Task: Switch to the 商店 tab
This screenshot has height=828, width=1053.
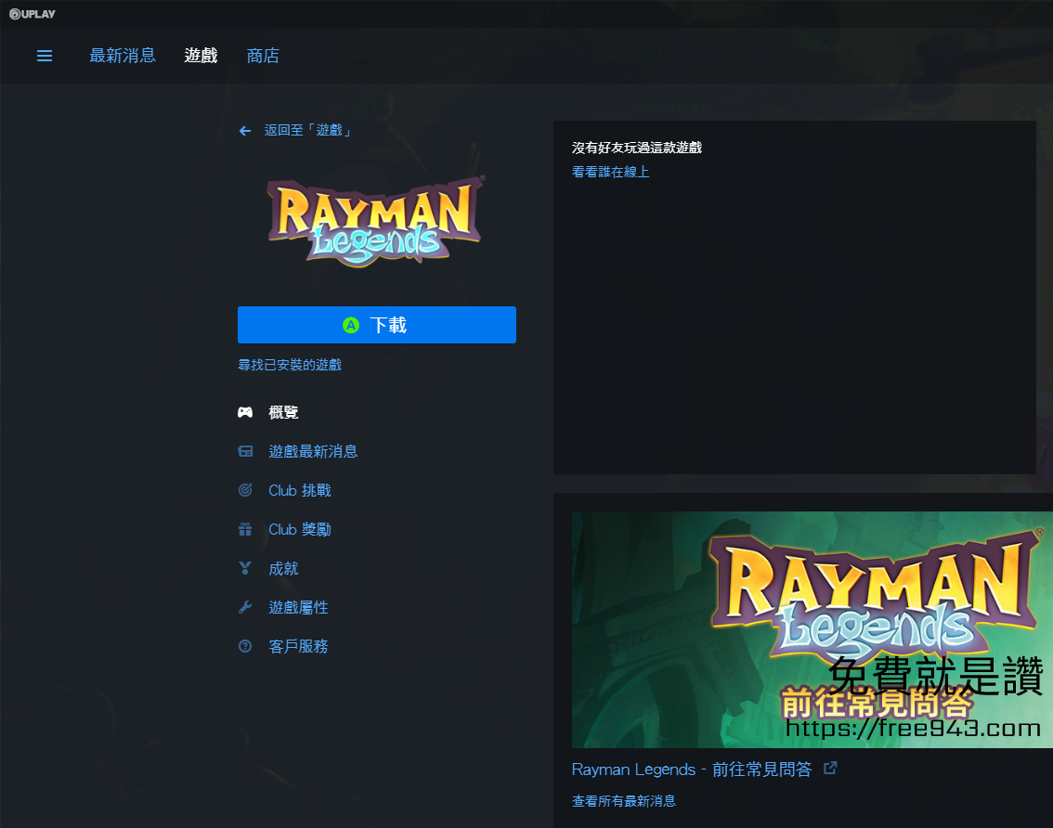Action: click(263, 55)
